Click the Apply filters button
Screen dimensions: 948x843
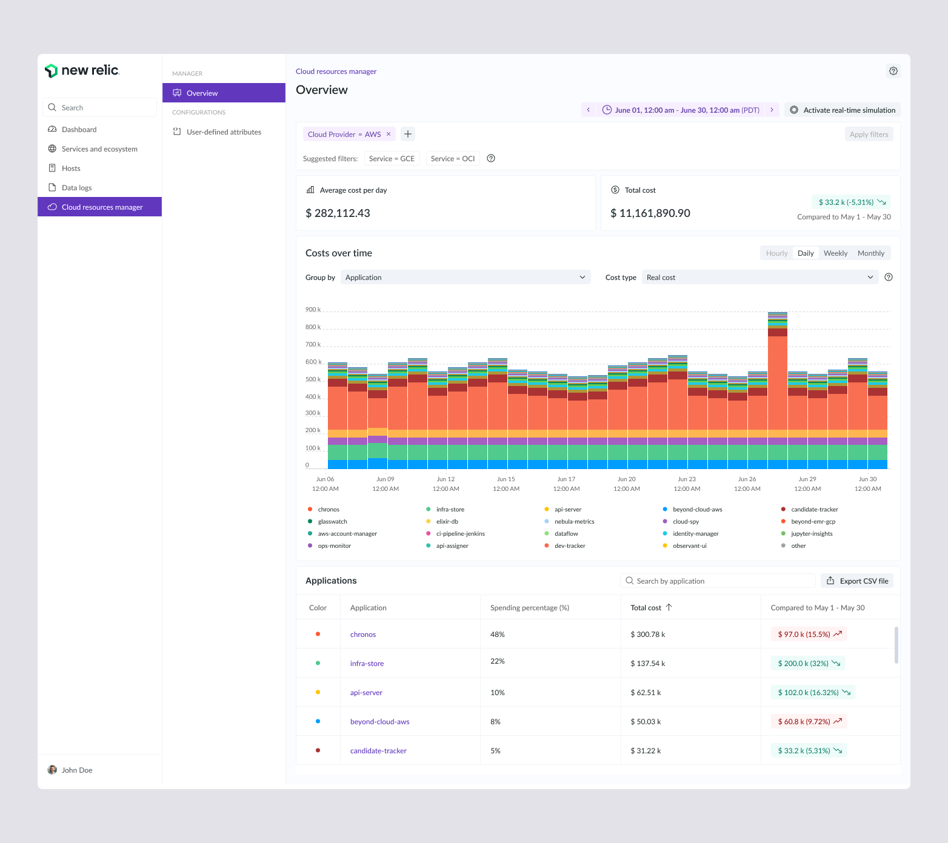click(x=869, y=134)
